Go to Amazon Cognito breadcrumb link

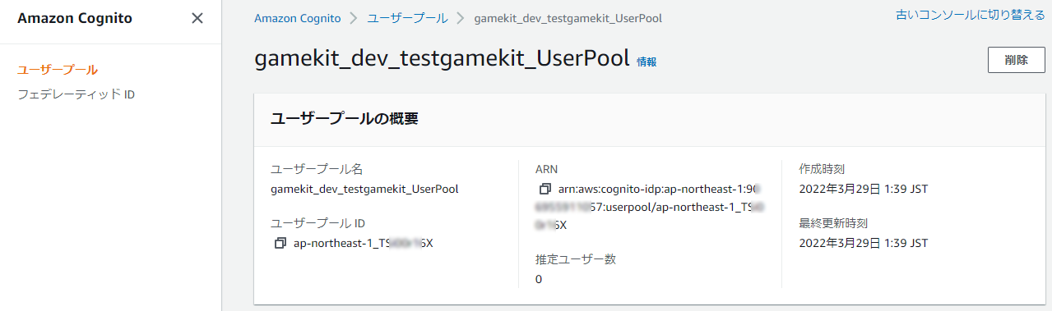(x=298, y=18)
